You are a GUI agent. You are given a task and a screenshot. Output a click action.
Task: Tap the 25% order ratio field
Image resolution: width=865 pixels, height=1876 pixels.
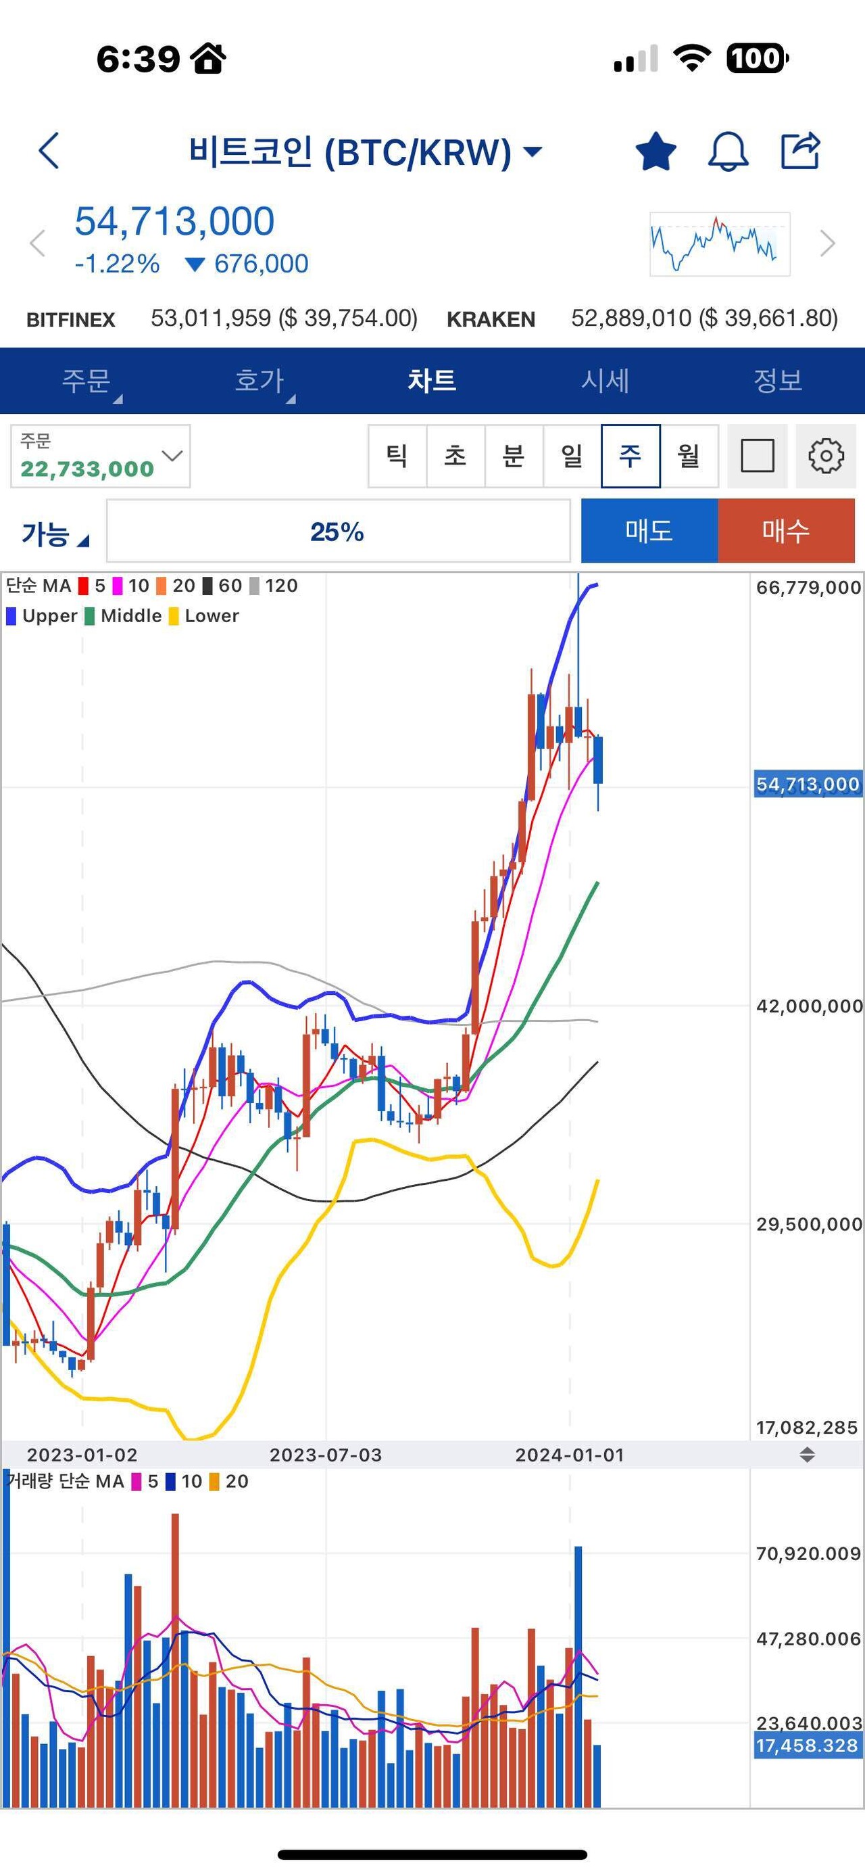tap(339, 532)
